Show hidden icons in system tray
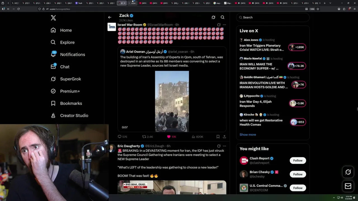 (334, 198)
